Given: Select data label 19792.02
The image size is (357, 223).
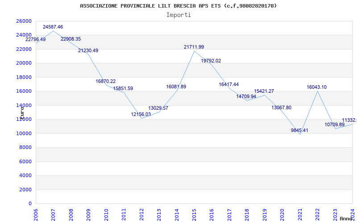Looking at the screenshot, I should pos(211,61).
